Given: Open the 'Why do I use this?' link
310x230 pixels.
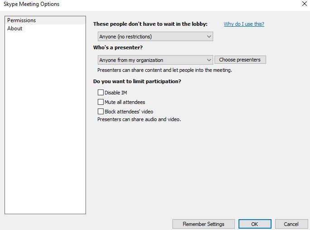Looking at the screenshot, I should 244,24.
